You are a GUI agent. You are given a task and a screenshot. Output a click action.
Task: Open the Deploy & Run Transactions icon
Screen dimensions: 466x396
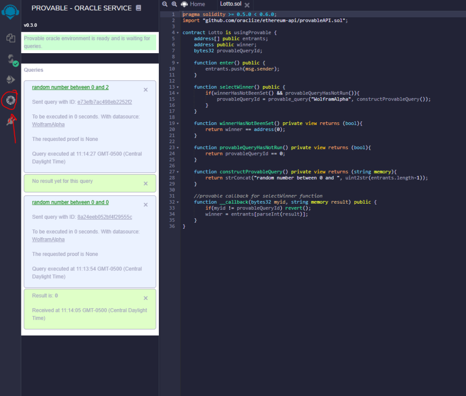coord(10,80)
